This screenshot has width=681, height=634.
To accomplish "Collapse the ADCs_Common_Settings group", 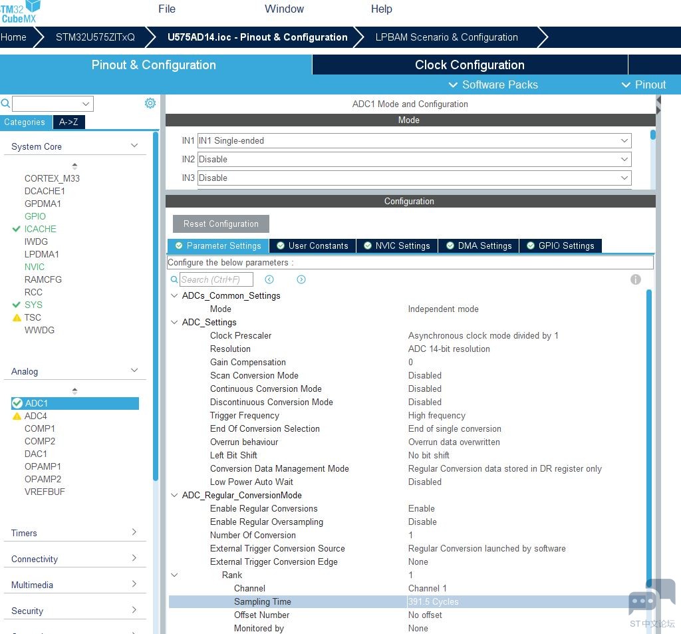I will point(174,296).
